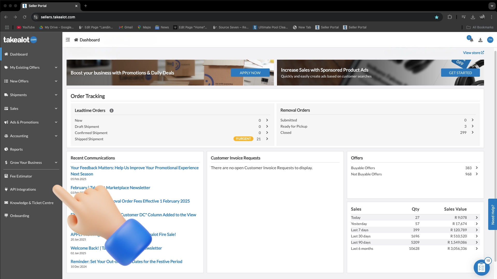Click the download icon in the portal header

pyautogui.click(x=480, y=40)
